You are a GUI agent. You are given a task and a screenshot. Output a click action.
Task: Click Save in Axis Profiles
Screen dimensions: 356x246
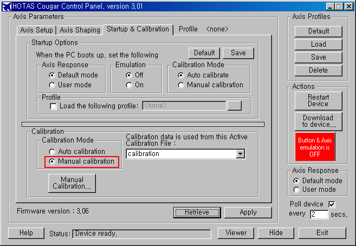click(318, 57)
